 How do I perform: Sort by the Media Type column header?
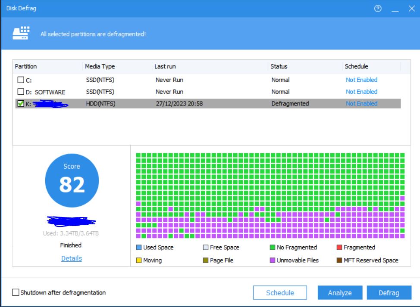click(x=117, y=66)
